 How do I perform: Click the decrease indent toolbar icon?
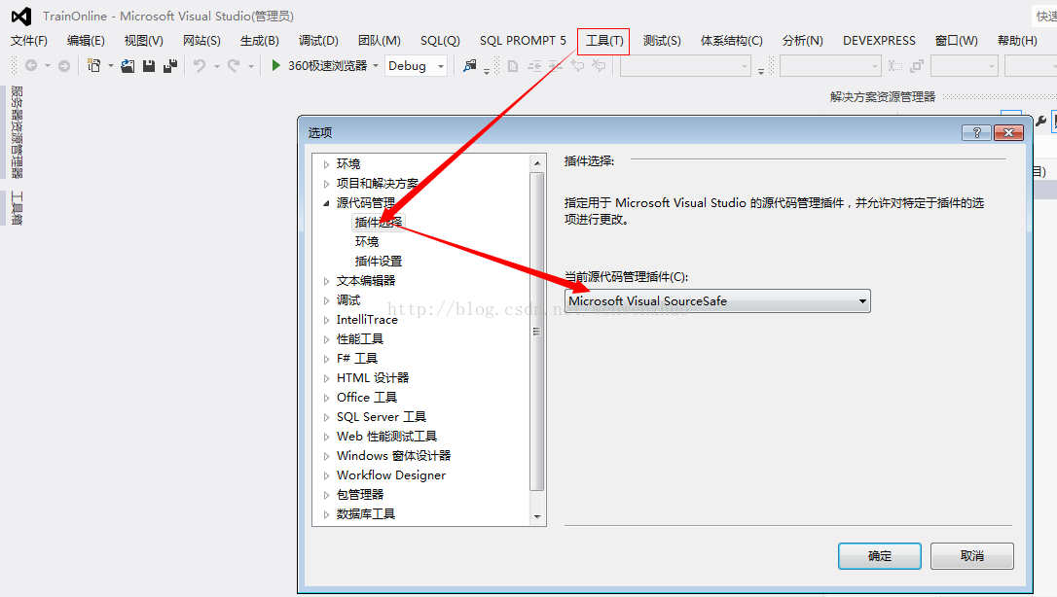(x=534, y=66)
